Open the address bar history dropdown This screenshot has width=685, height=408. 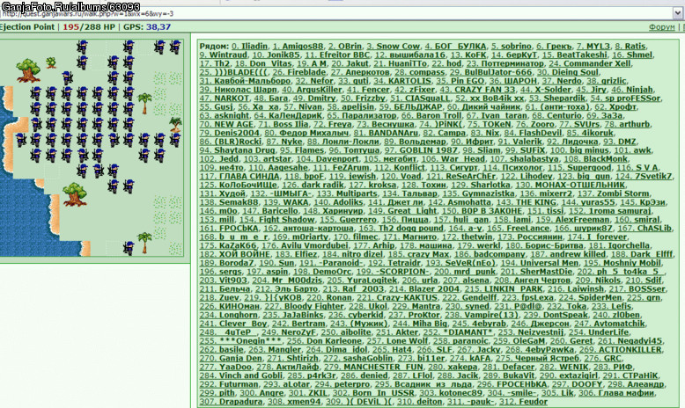[678, 13]
